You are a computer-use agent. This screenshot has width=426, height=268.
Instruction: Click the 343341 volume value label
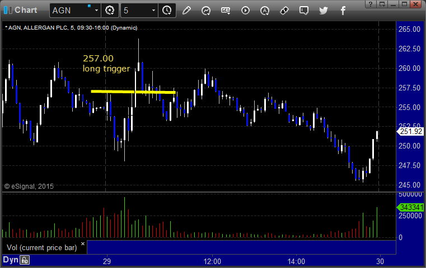pos(411,207)
